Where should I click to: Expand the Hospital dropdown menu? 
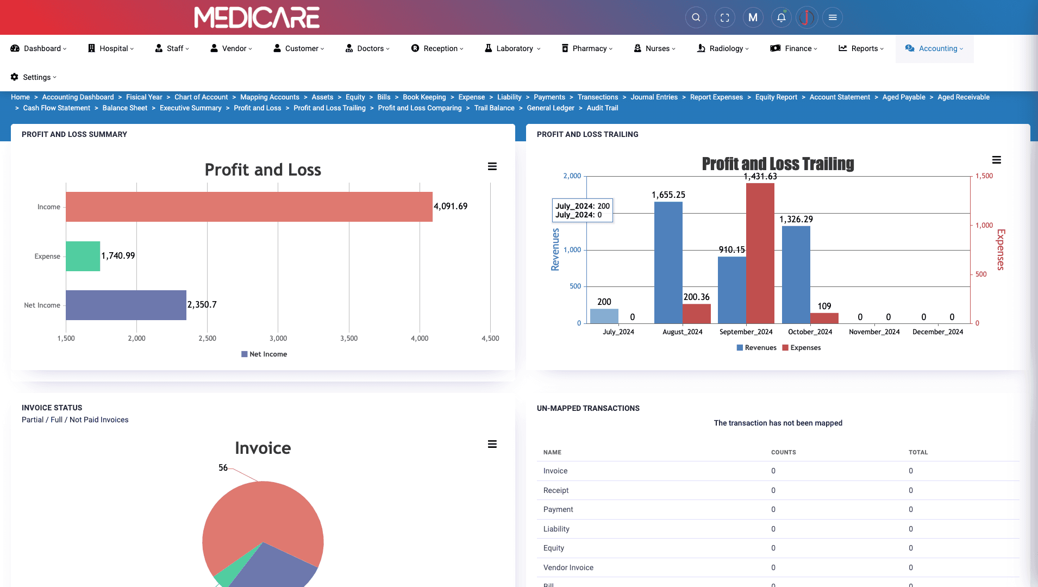point(111,48)
